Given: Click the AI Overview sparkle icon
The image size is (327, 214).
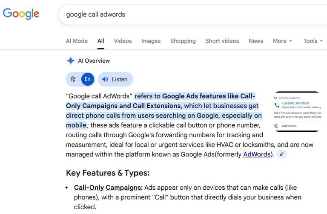Looking at the screenshot, I should (71, 61).
